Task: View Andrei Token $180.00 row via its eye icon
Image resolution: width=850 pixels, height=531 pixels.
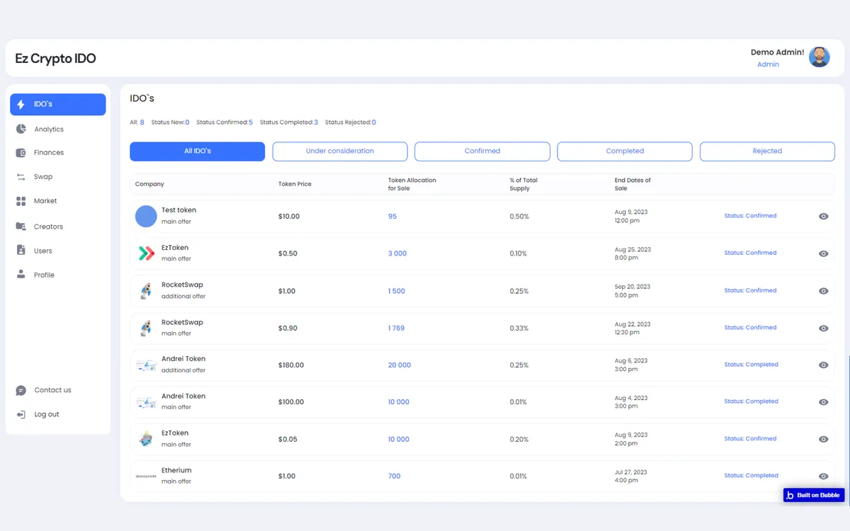Action: (x=823, y=365)
